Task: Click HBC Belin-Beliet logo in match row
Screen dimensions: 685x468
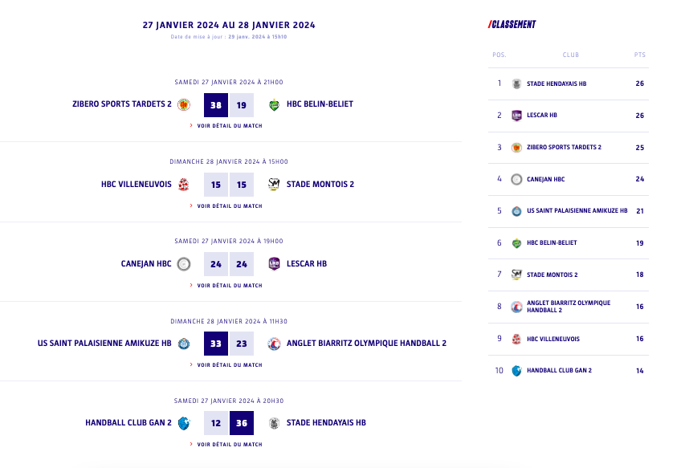Action: [x=274, y=104]
